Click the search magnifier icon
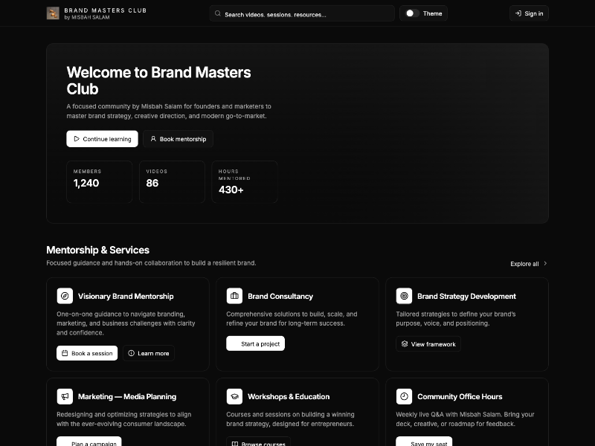The image size is (595, 446). [218, 13]
